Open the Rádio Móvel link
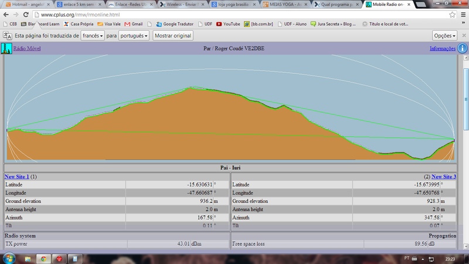The height and width of the screenshot is (264, 469). click(27, 49)
